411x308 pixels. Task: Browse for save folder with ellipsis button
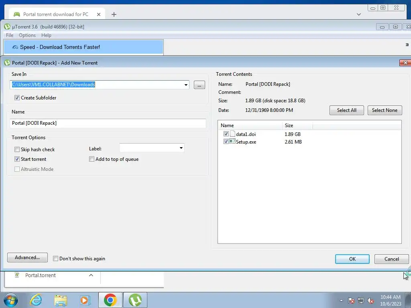point(199,85)
